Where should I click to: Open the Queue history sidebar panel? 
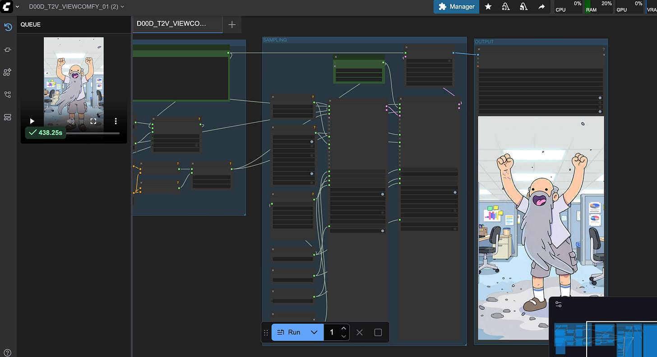(7, 27)
